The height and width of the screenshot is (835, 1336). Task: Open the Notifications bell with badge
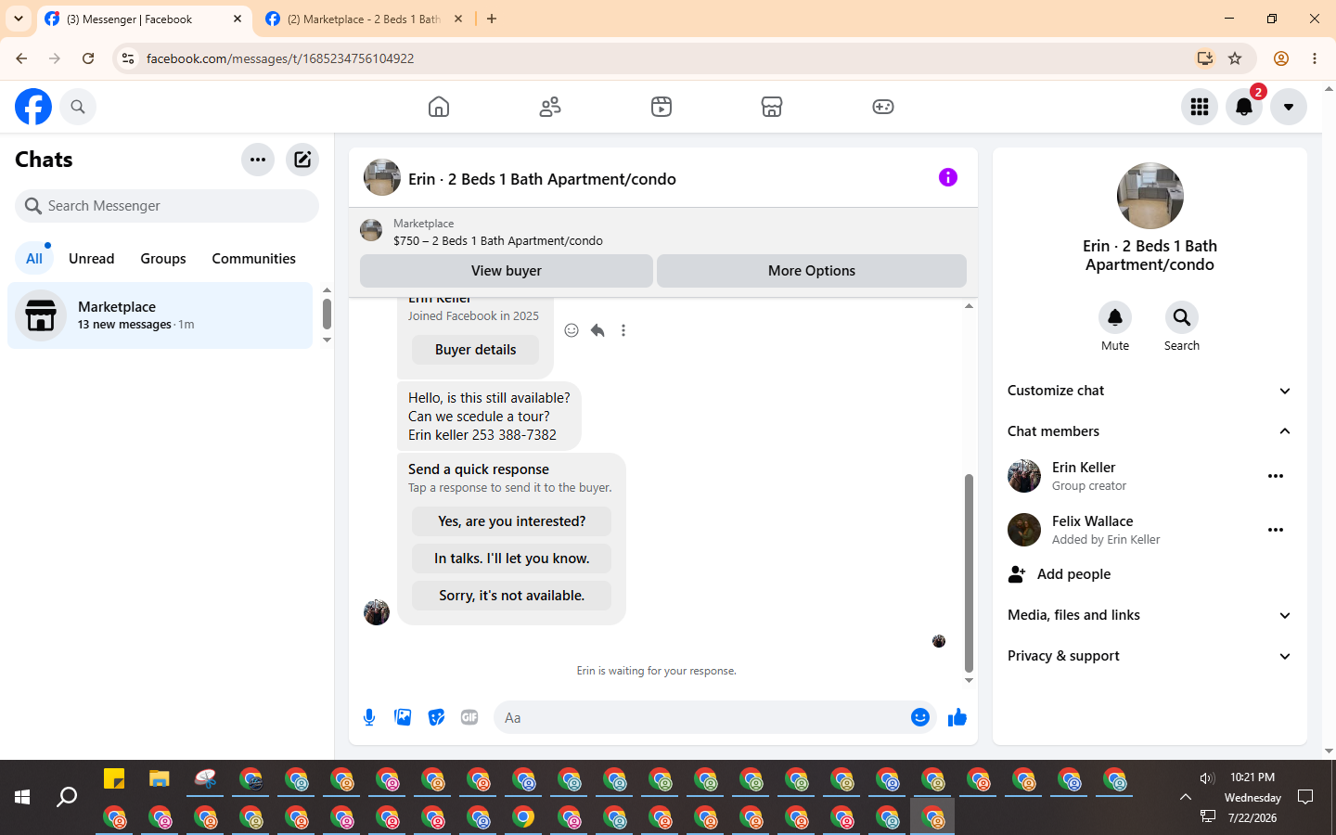1244,107
